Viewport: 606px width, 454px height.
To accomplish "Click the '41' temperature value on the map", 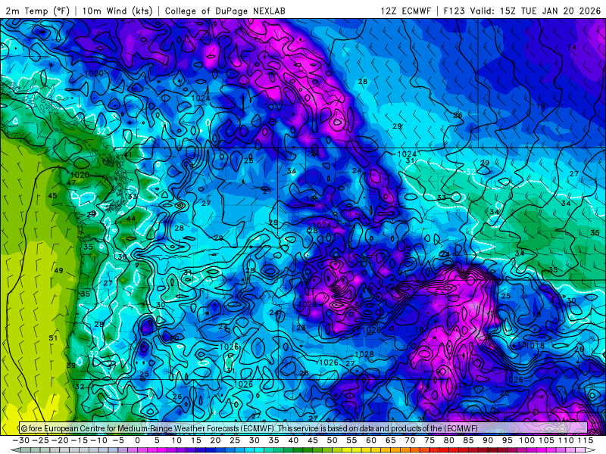I will [x=128, y=155].
